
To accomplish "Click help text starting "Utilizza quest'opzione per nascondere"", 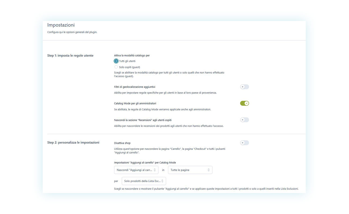I will 170,150.
